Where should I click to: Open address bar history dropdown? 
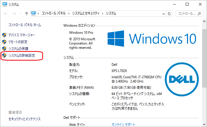coord(164,14)
